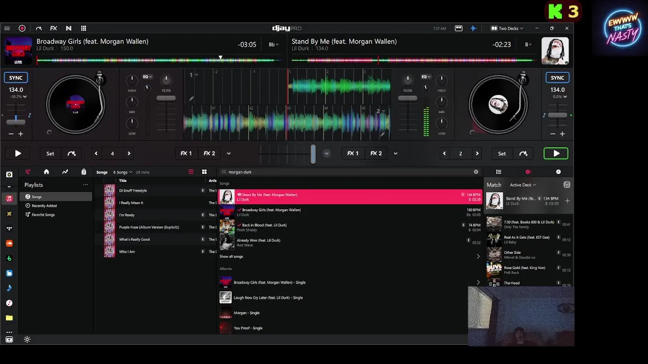
Task: Open the yellow folder Files source
Action: 9,318
